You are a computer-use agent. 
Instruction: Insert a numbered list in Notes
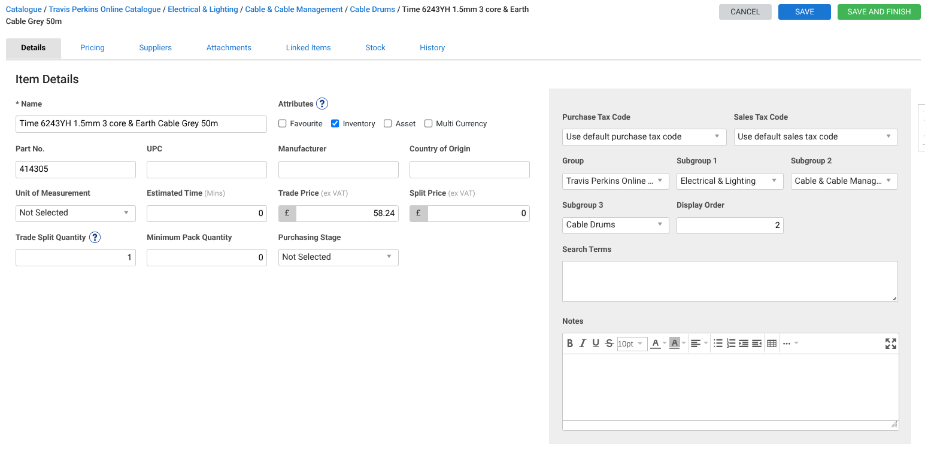pyautogui.click(x=730, y=343)
